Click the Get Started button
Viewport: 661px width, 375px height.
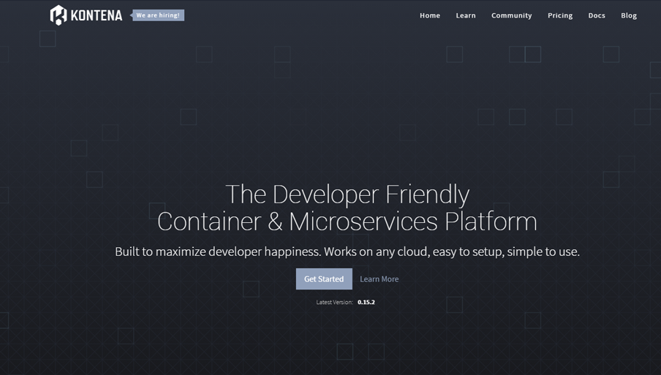324,279
